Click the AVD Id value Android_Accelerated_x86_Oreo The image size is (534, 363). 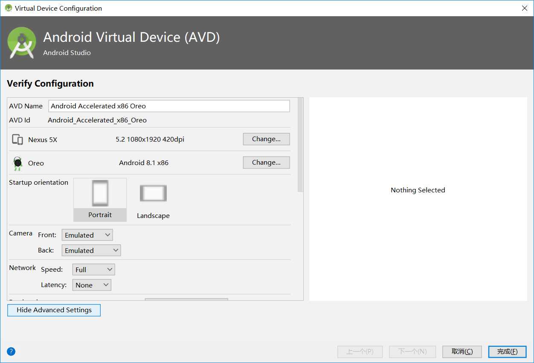pyautogui.click(x=97, y=120)
